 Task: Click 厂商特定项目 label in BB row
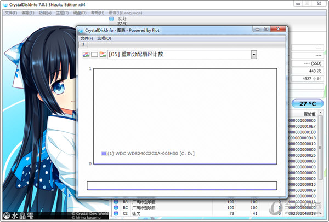144,202
